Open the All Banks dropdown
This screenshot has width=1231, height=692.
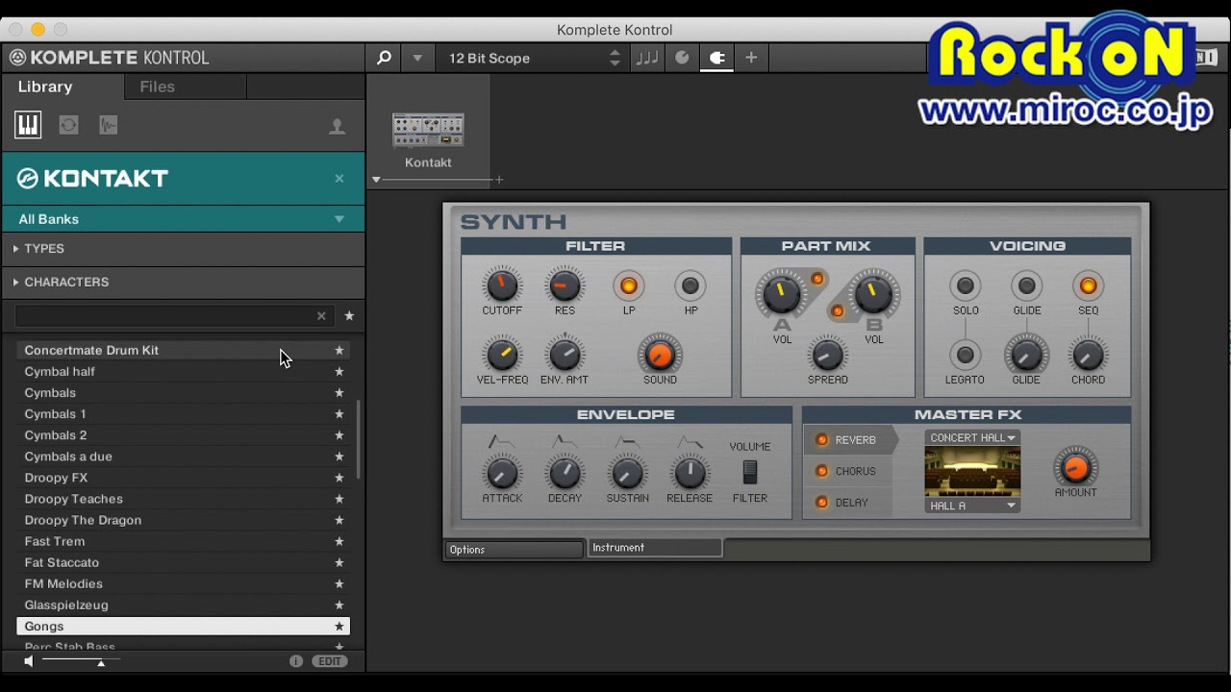(183, 219)
